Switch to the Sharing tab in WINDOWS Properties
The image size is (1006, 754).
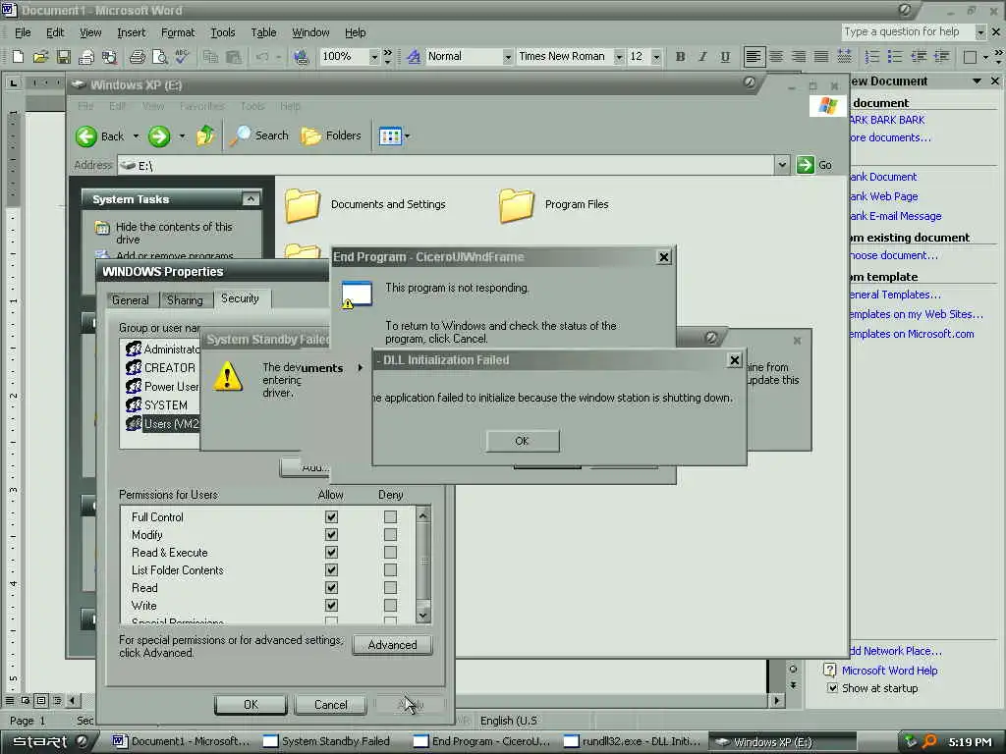point(185,300)
